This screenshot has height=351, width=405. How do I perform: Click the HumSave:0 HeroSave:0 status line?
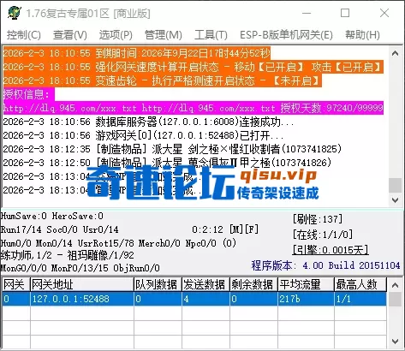[52, 216]
